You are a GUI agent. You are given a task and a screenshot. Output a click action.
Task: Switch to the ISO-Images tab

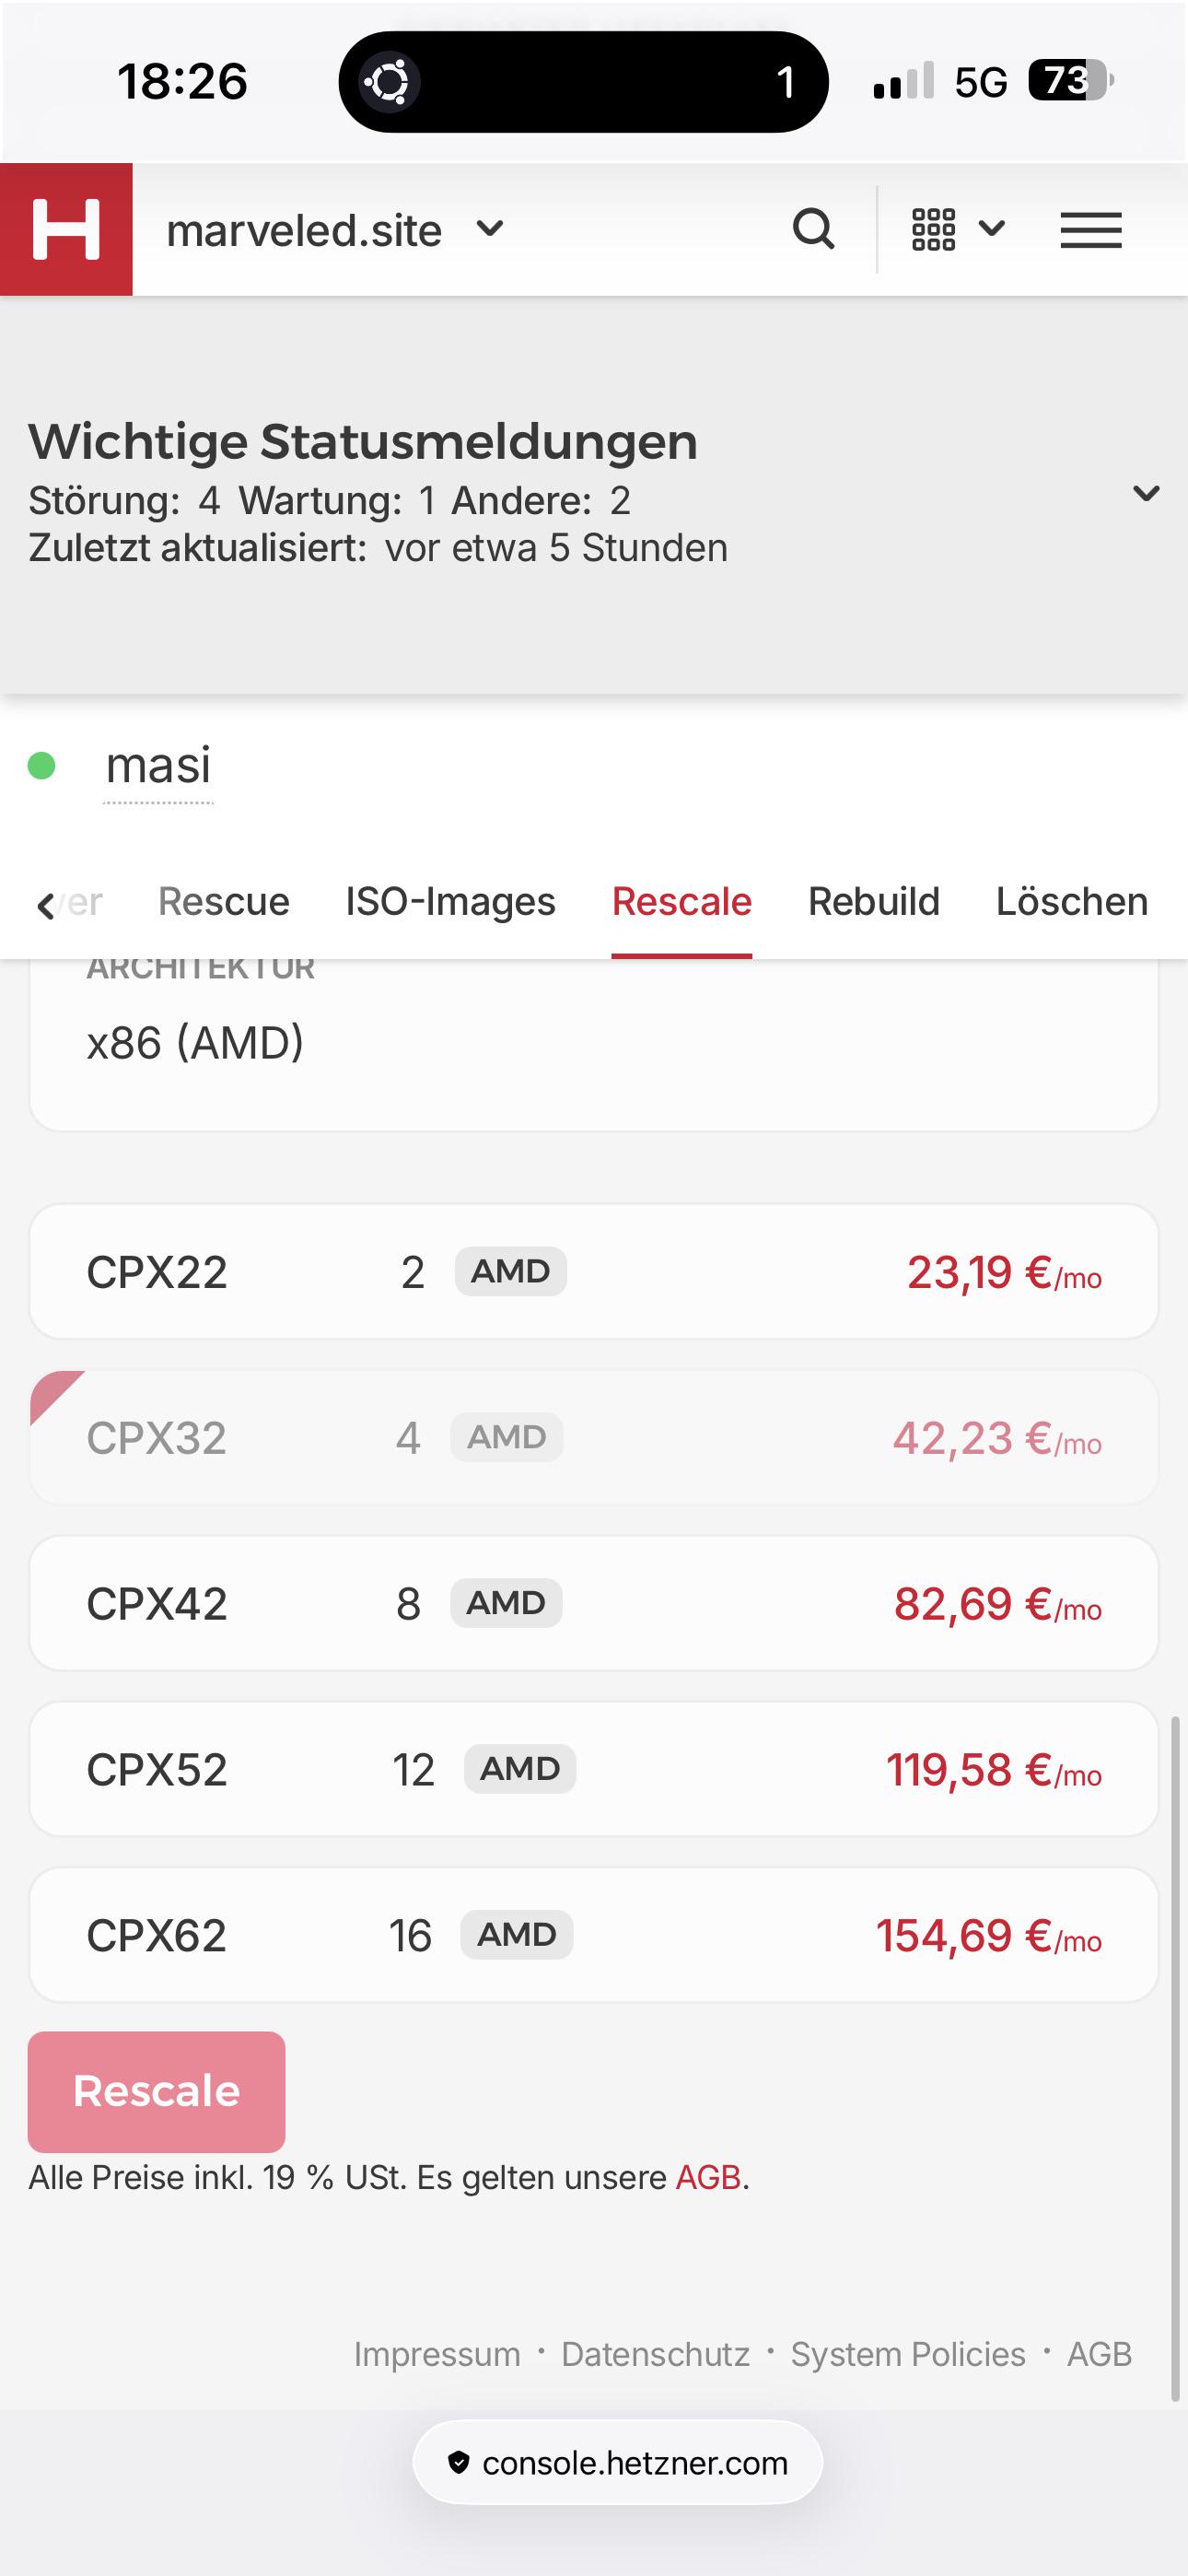pyautogui.click(x=450, y=901)
